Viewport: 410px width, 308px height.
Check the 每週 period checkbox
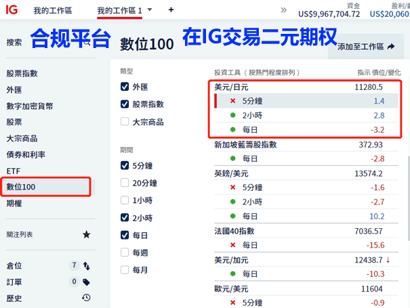[125, 252]
